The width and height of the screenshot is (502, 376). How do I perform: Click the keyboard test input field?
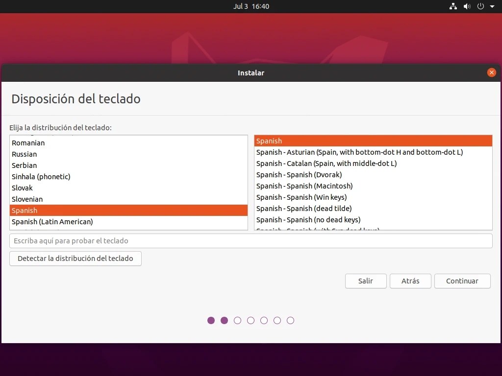tap(251, 241)
